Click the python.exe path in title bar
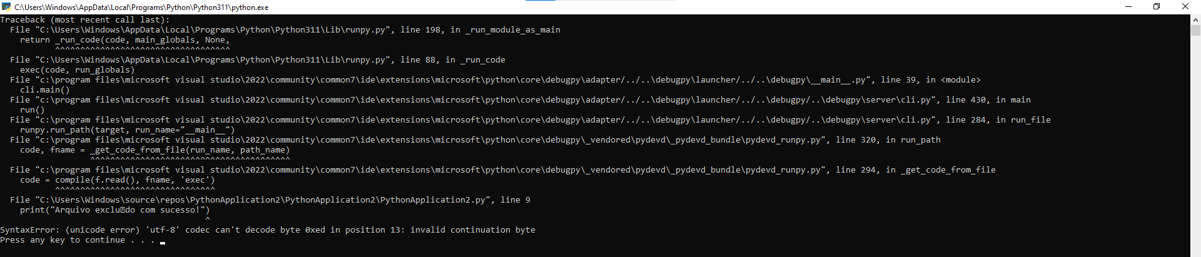 tap(141, 8)
